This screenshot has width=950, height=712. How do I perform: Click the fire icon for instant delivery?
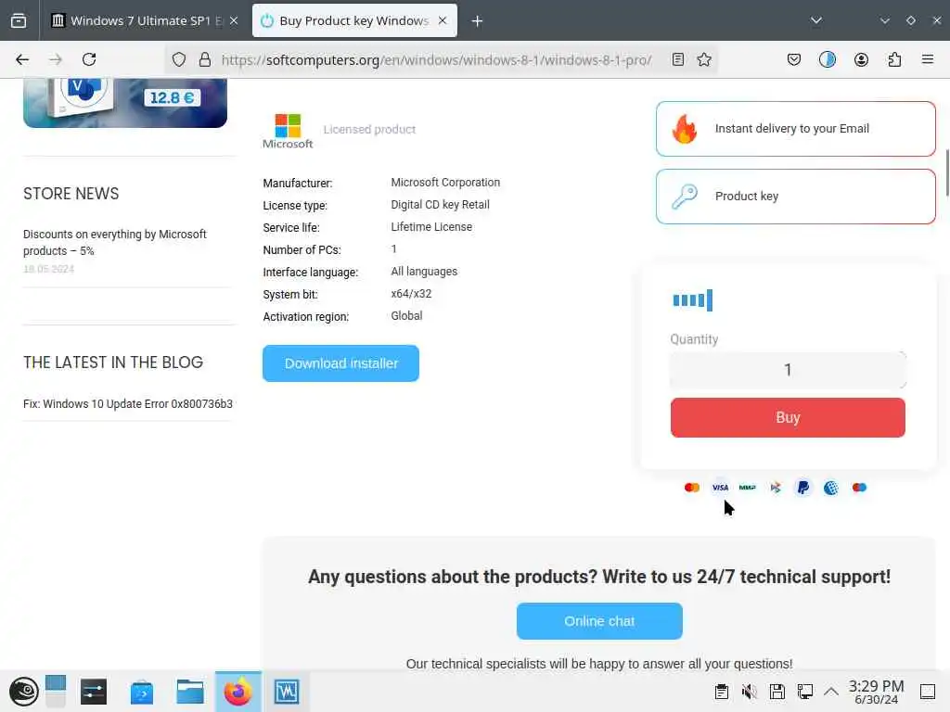685,129
